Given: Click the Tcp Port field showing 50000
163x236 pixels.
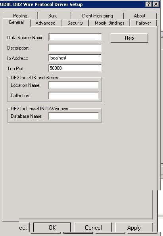Looking at the screenshot, I should 75,68.
